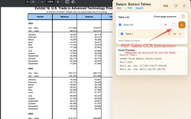Zoom in the PDF with the plus icon
The image size is (191, 119).
(x=58, y=2)
